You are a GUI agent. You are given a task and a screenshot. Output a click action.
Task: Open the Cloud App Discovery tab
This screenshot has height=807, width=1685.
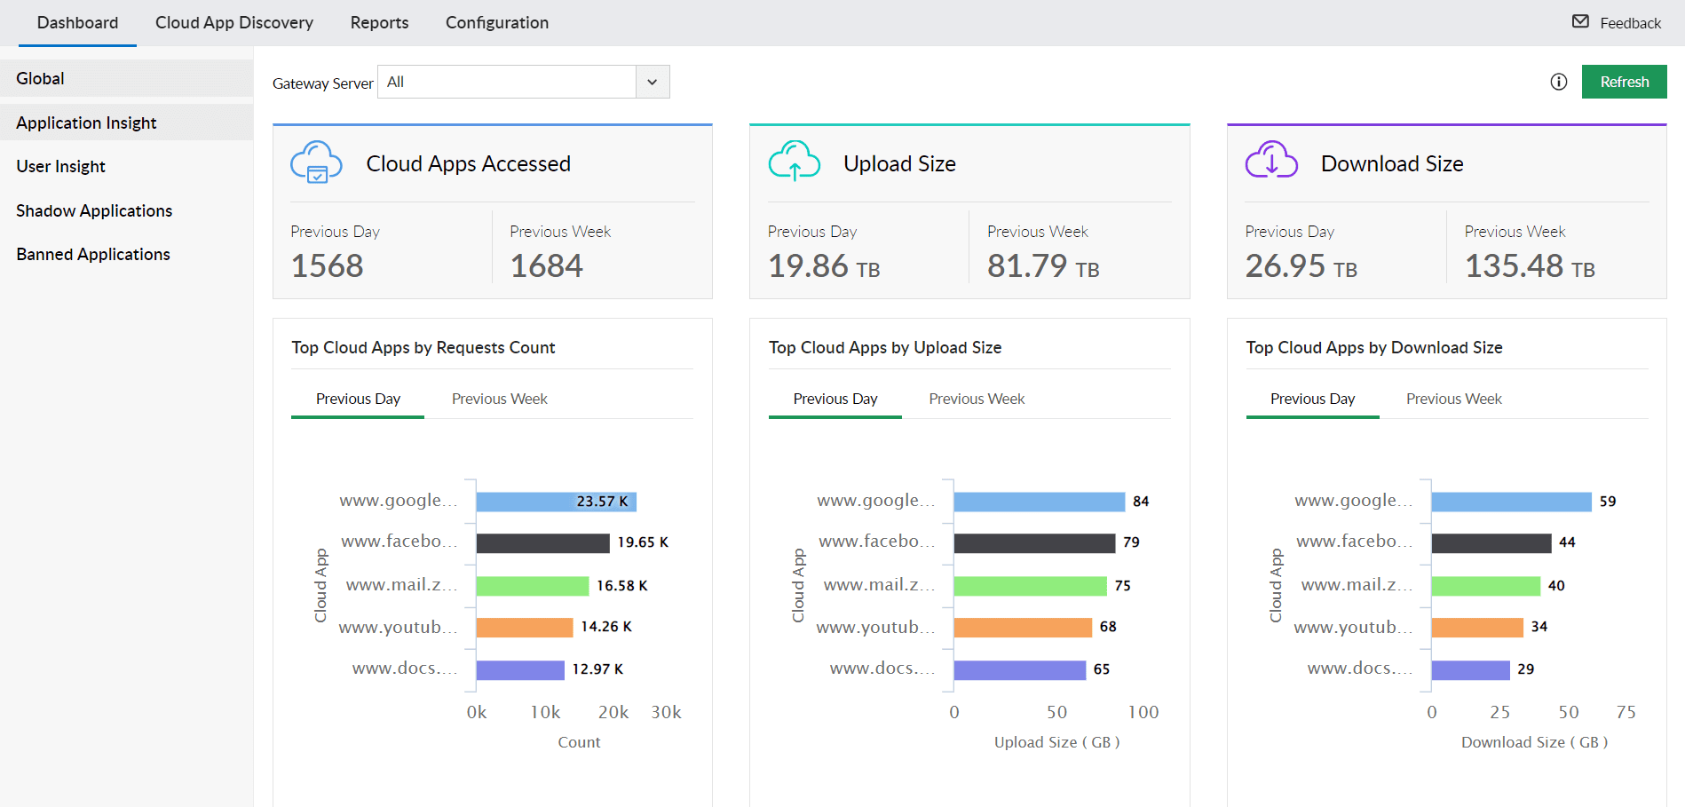click(x=234, y=22)
